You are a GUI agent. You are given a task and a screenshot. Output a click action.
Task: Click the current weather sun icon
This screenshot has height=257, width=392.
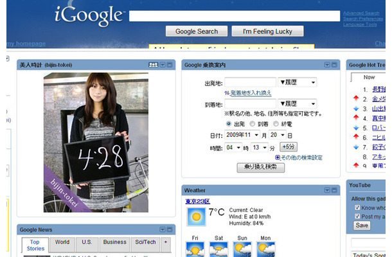tap(196, 217)
